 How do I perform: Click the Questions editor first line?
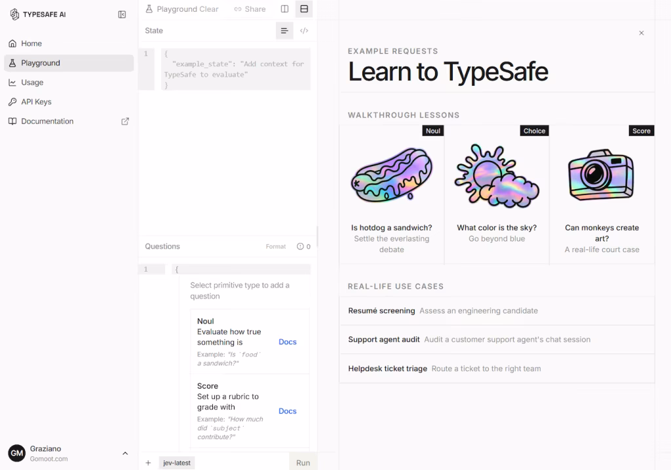click(x=241, y=269)
